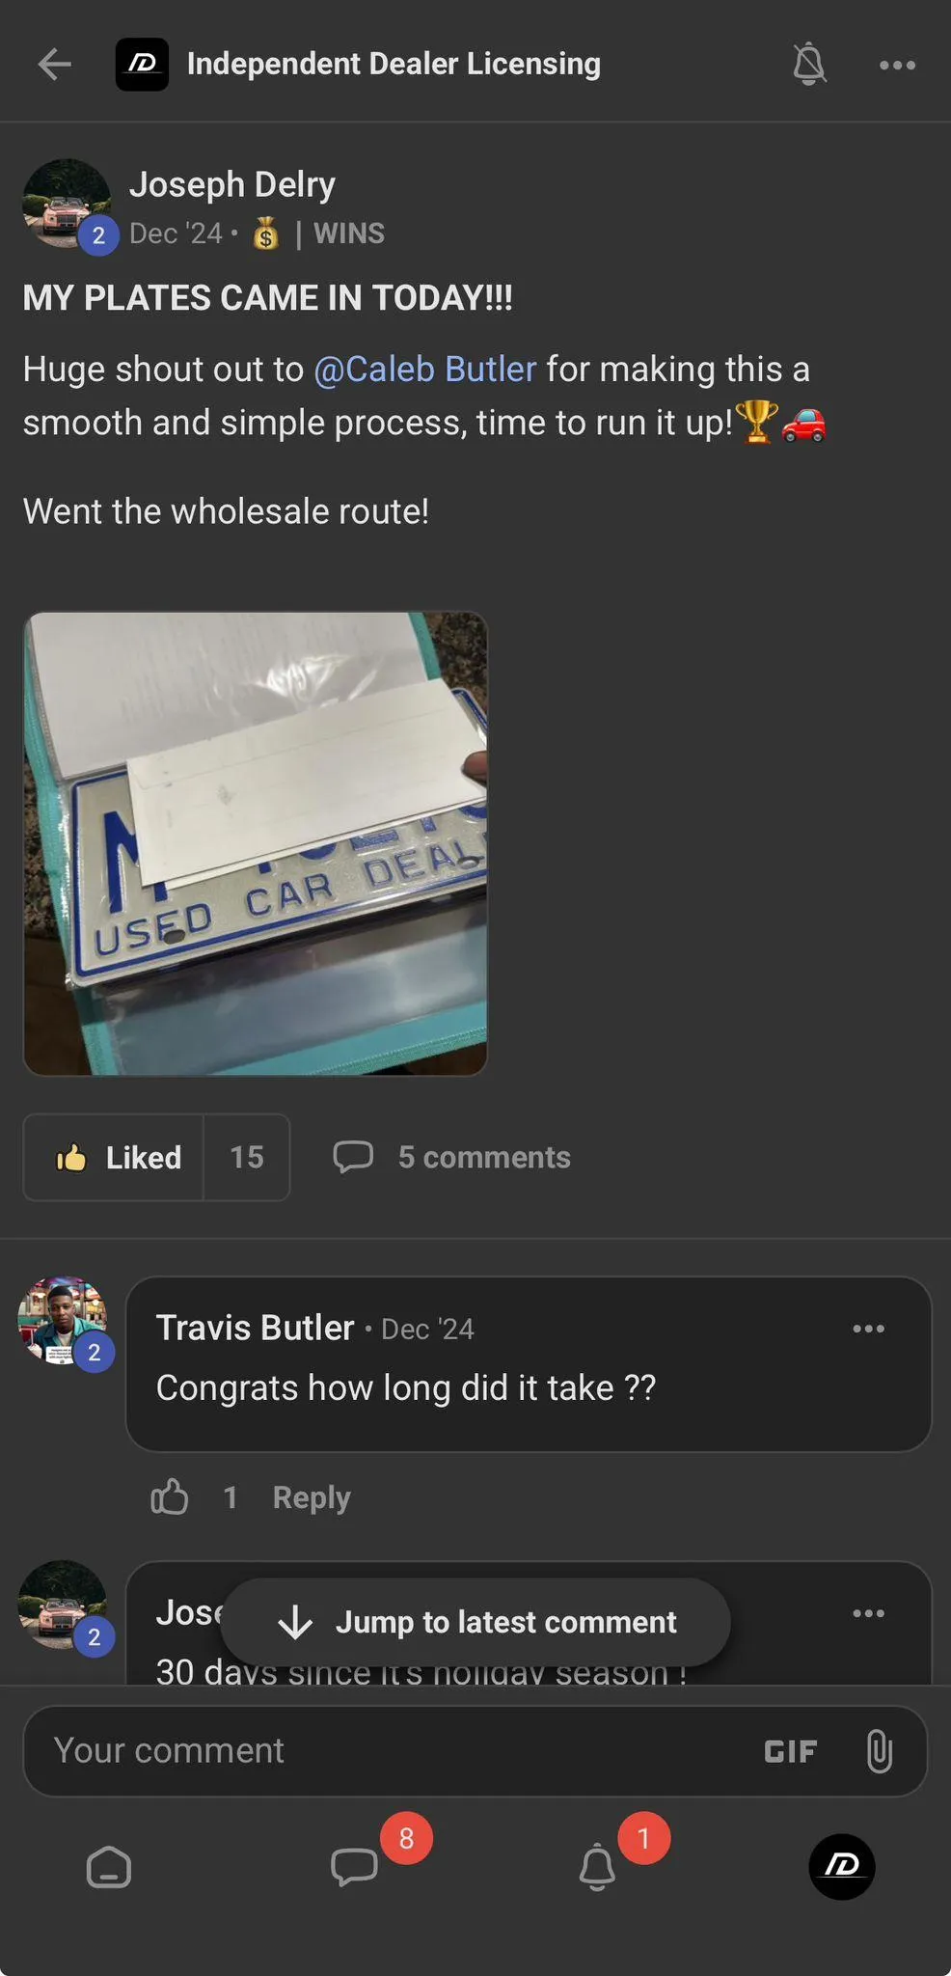Toggle the Liked thumbs-up button
The width and height of the screenshot is (951, 1976).
coord(115,1157)
